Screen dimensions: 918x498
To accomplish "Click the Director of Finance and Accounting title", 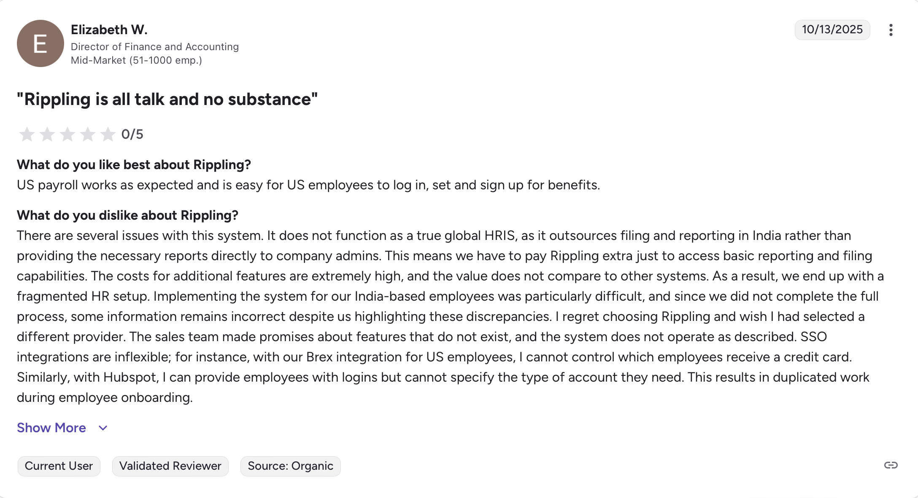I will 154,47.
